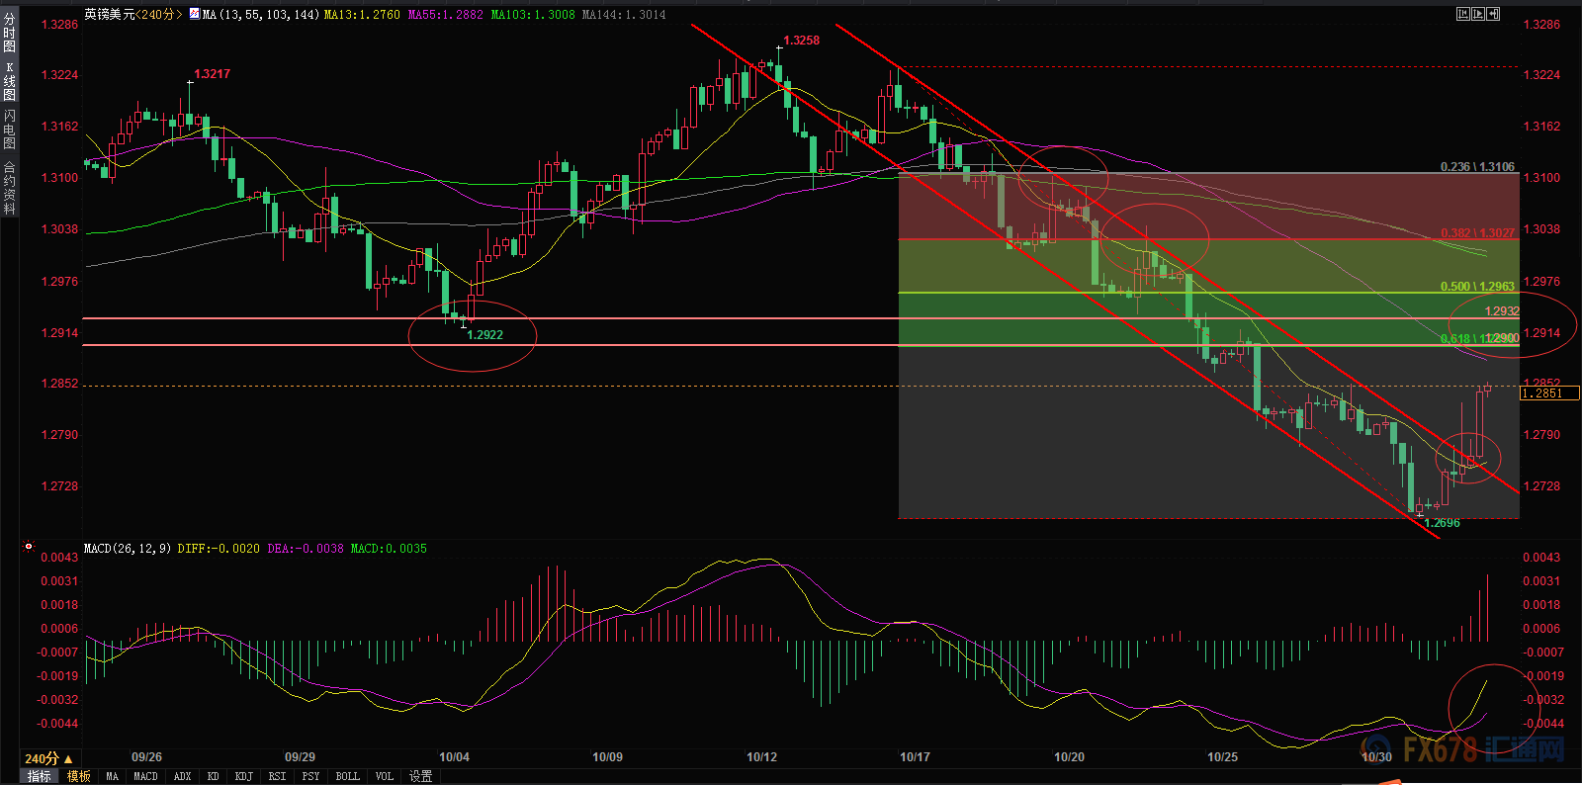
Task: Click the MA13:1.2760 legend value
Action: click(x=362, y=15)
